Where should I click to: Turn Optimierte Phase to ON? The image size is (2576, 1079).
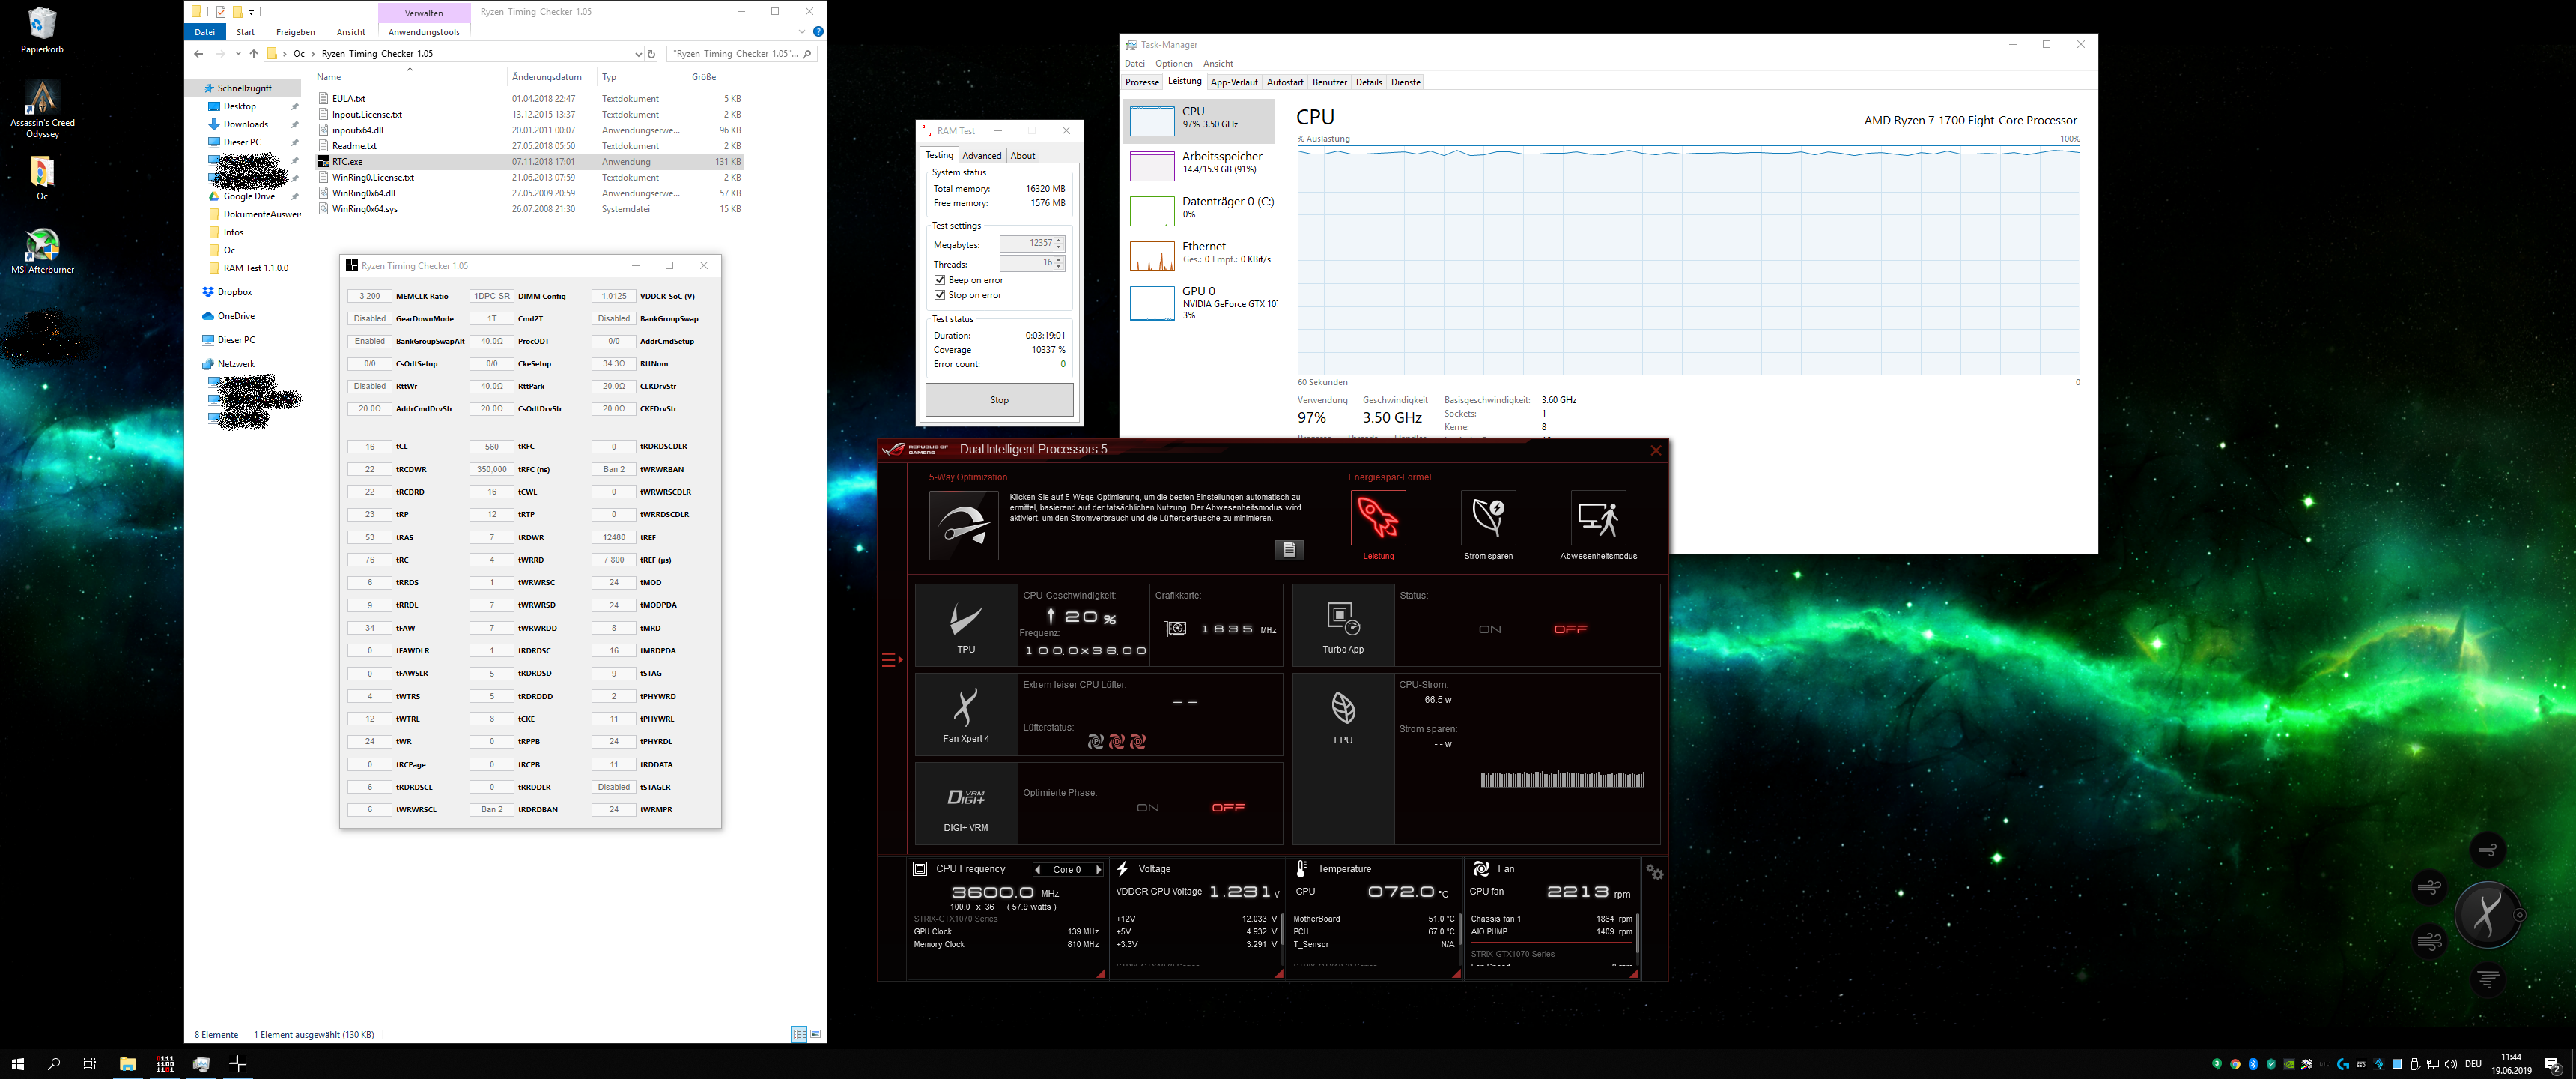pos(1148,808)
